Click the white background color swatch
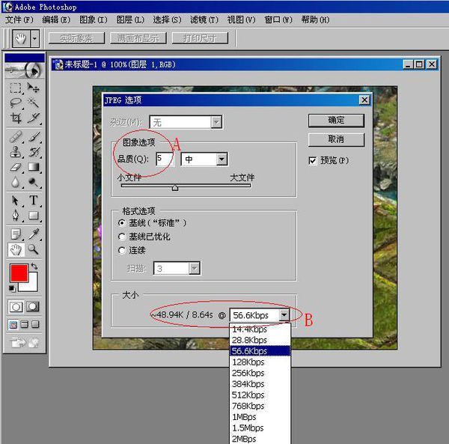This screenshot has height=444, width=449. point(33,287)
